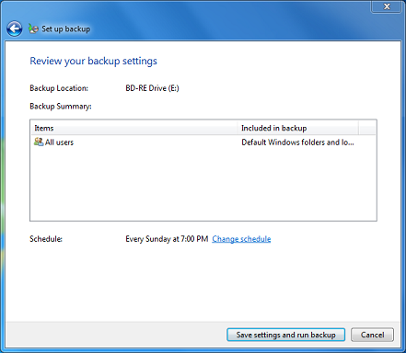This screenshot has height=353, width=406.
Task: Cancel the backup setup
Action: coord(372,335)
